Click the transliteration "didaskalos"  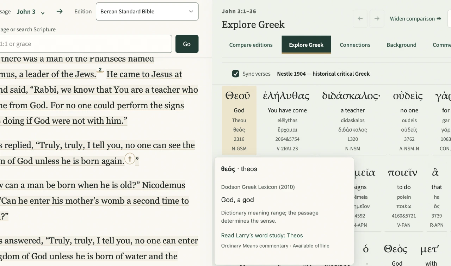pyautogui.click(x=353, y=120)
